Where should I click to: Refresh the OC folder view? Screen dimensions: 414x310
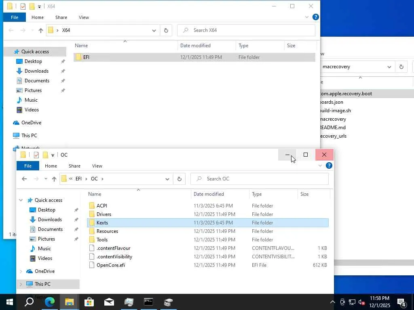pos(179,179)
